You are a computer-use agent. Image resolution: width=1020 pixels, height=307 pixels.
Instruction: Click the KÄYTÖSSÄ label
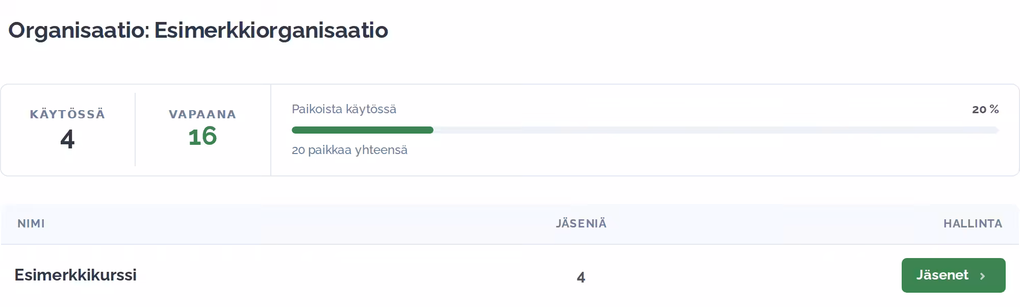tap(67, 114)
